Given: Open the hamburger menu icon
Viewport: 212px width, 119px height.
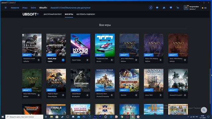Looking at the screenshot, I should [x=6, y=8].
